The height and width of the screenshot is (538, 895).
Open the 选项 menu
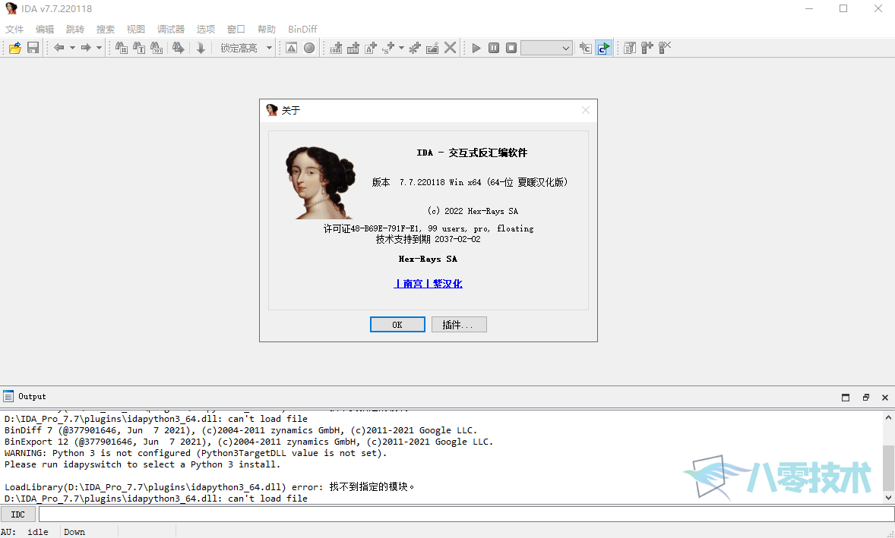pos(205,29)
